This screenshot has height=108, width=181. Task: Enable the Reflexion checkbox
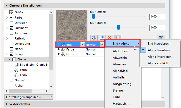(11, 38)
